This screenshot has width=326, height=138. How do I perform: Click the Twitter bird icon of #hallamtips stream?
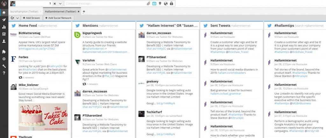pos(269,26)
